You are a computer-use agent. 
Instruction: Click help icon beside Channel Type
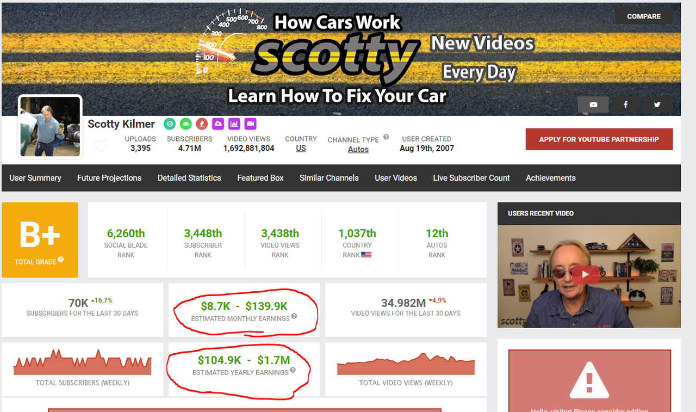(386, 137)
